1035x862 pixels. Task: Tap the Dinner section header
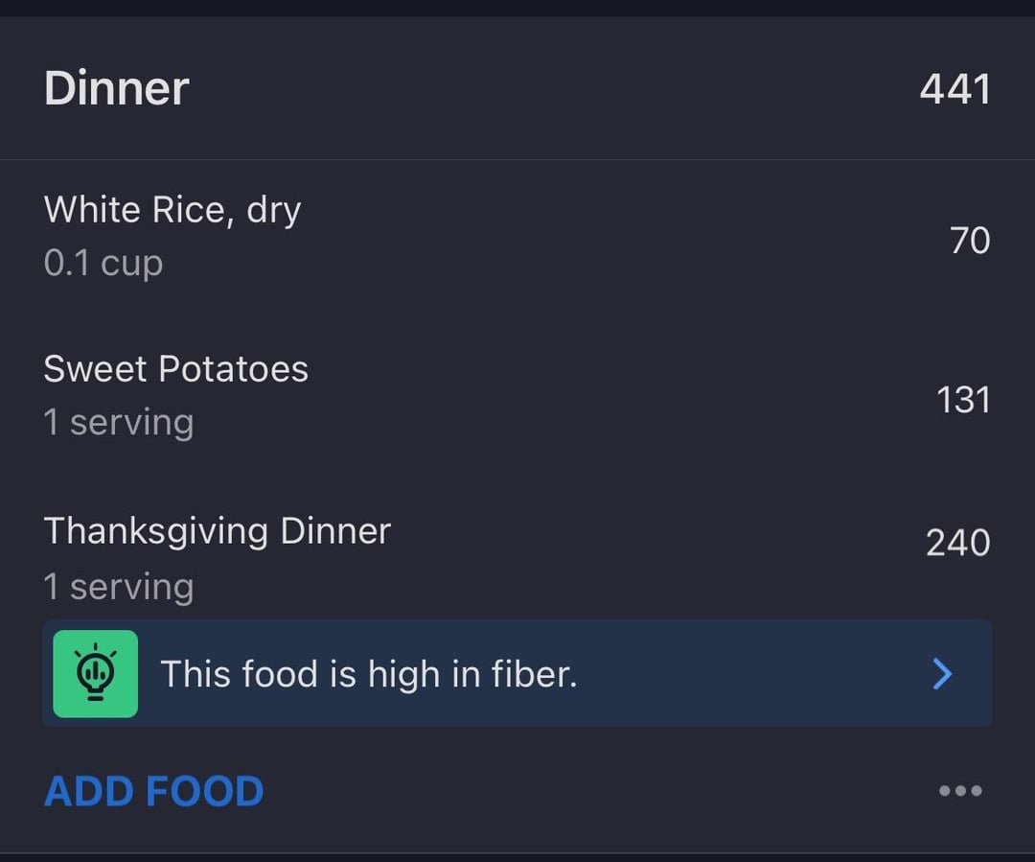(x=517, y=88)
